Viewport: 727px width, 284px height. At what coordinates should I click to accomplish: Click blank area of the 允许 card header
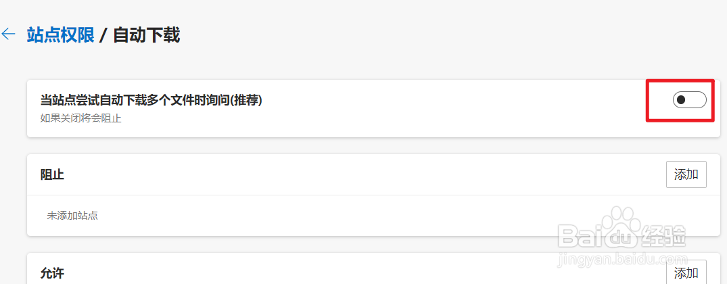tap(338, 273)
